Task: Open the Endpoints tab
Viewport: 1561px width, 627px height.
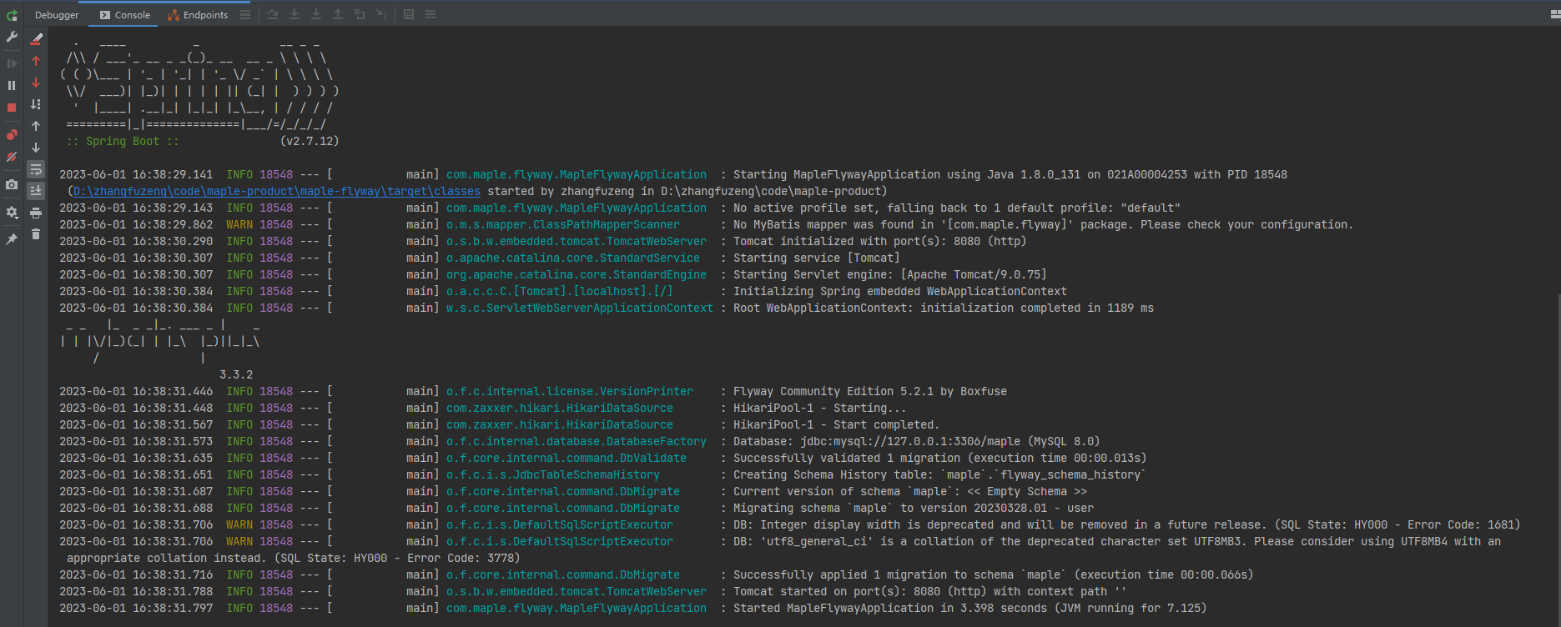Action: (198, 15)
